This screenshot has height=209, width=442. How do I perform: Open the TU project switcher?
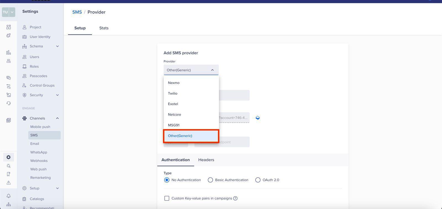point(9,12)
